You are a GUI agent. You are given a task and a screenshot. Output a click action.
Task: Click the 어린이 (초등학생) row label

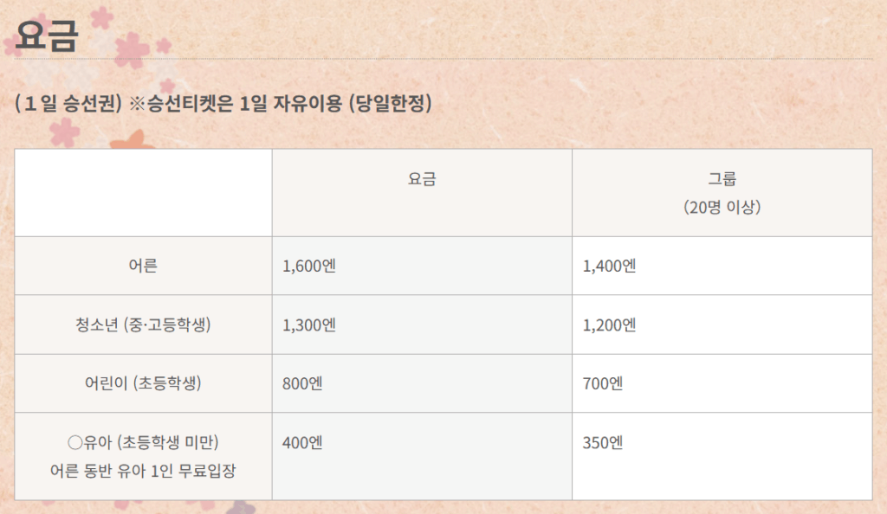coord(143,383)
